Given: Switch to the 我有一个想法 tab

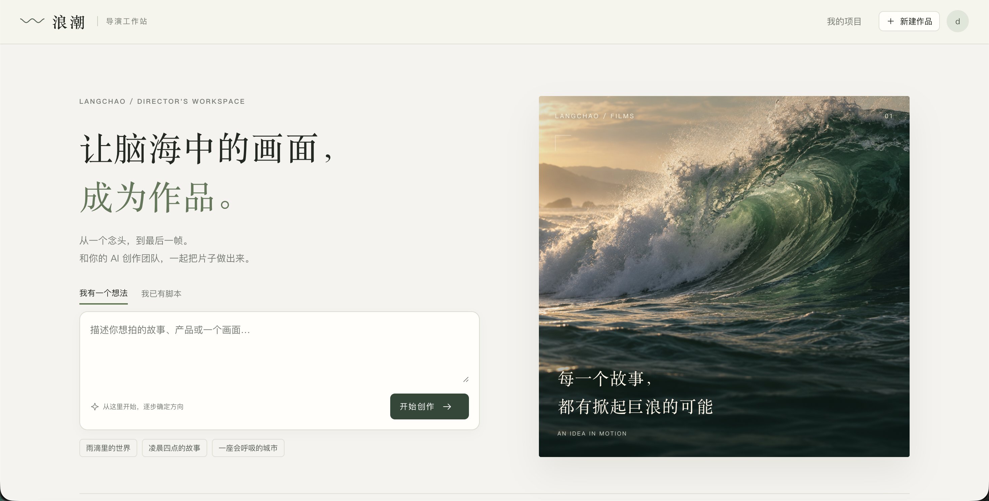Looking at the screenshot, I should pos(103,293).
